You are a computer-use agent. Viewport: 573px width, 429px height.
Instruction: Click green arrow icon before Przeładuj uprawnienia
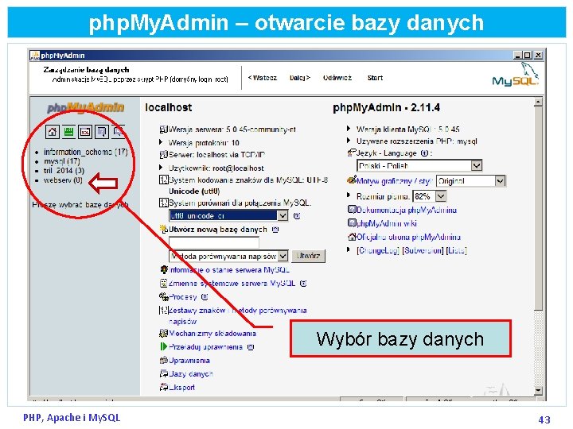pyautogui.click(x=164, y=346)
